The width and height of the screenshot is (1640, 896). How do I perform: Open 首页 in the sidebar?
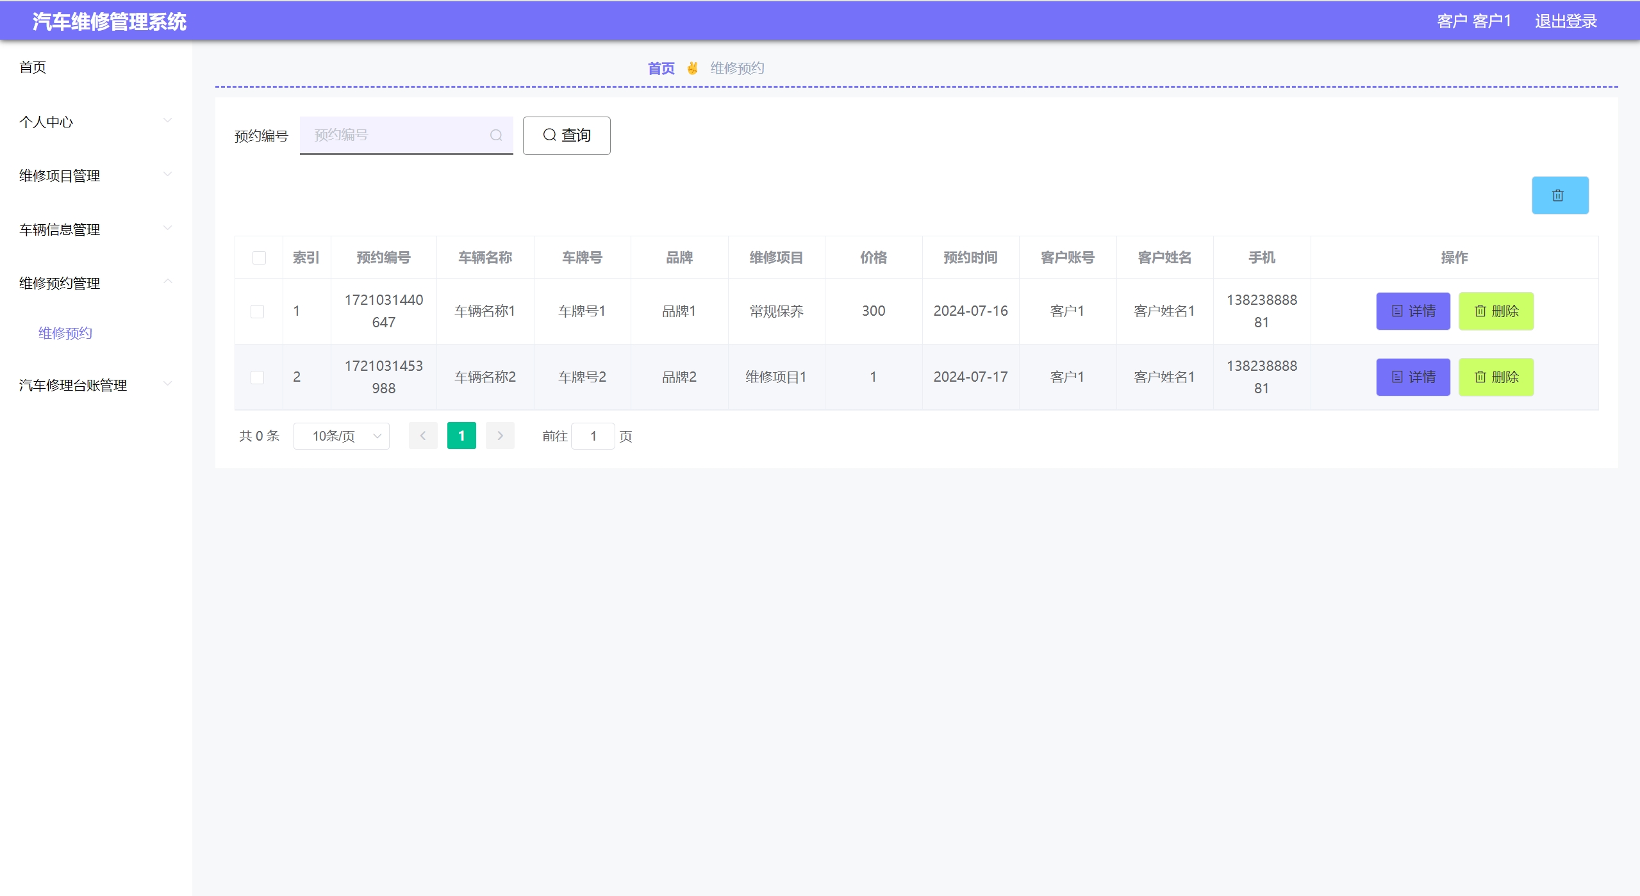33,67
